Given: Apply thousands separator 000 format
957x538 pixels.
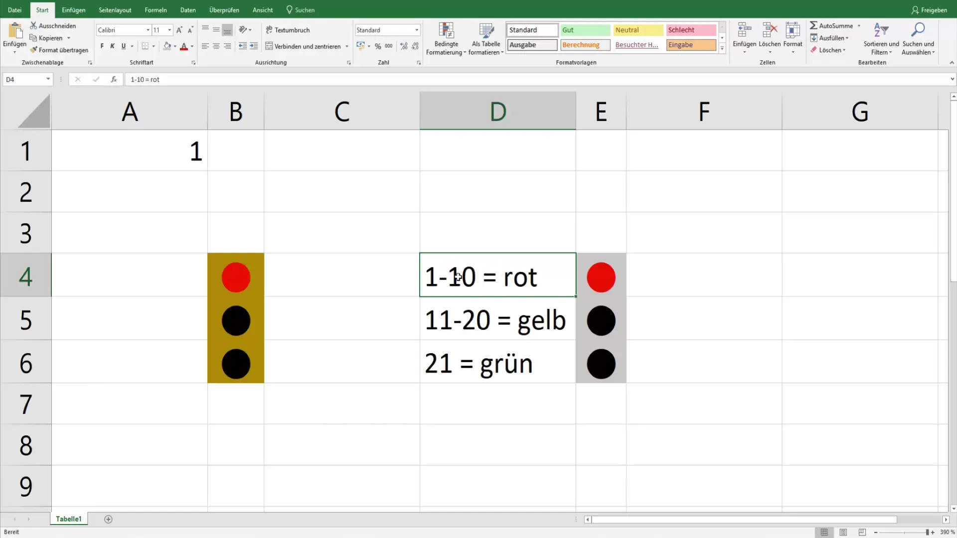Looking at the screenshot, I should click(x=389, y=46).
